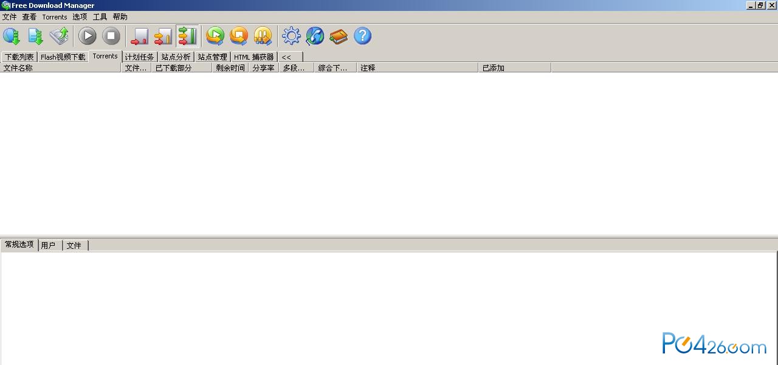778x365 pixels.
Task: Select light traffic mode with one red arrow
Action: pos(140,36)
